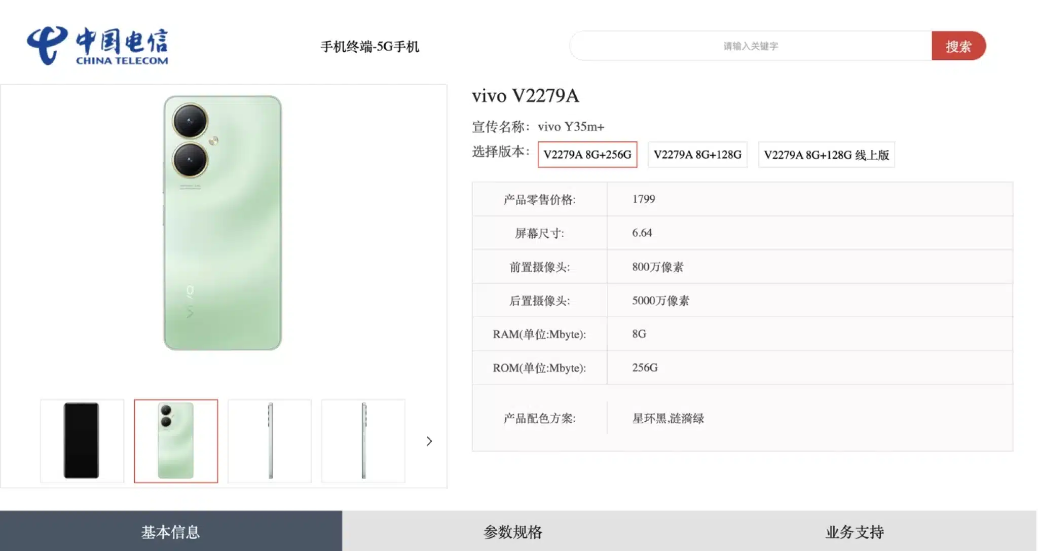This screenshot has height=551, width=1038.
Task: Select the black front view thumbnail
Action: pyautogui.click(x=82, y=440)
